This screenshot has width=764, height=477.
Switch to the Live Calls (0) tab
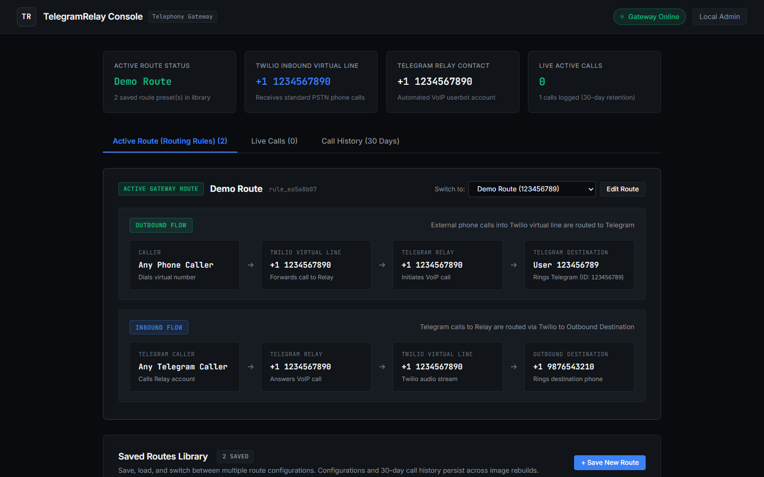(x=274, y=141)
